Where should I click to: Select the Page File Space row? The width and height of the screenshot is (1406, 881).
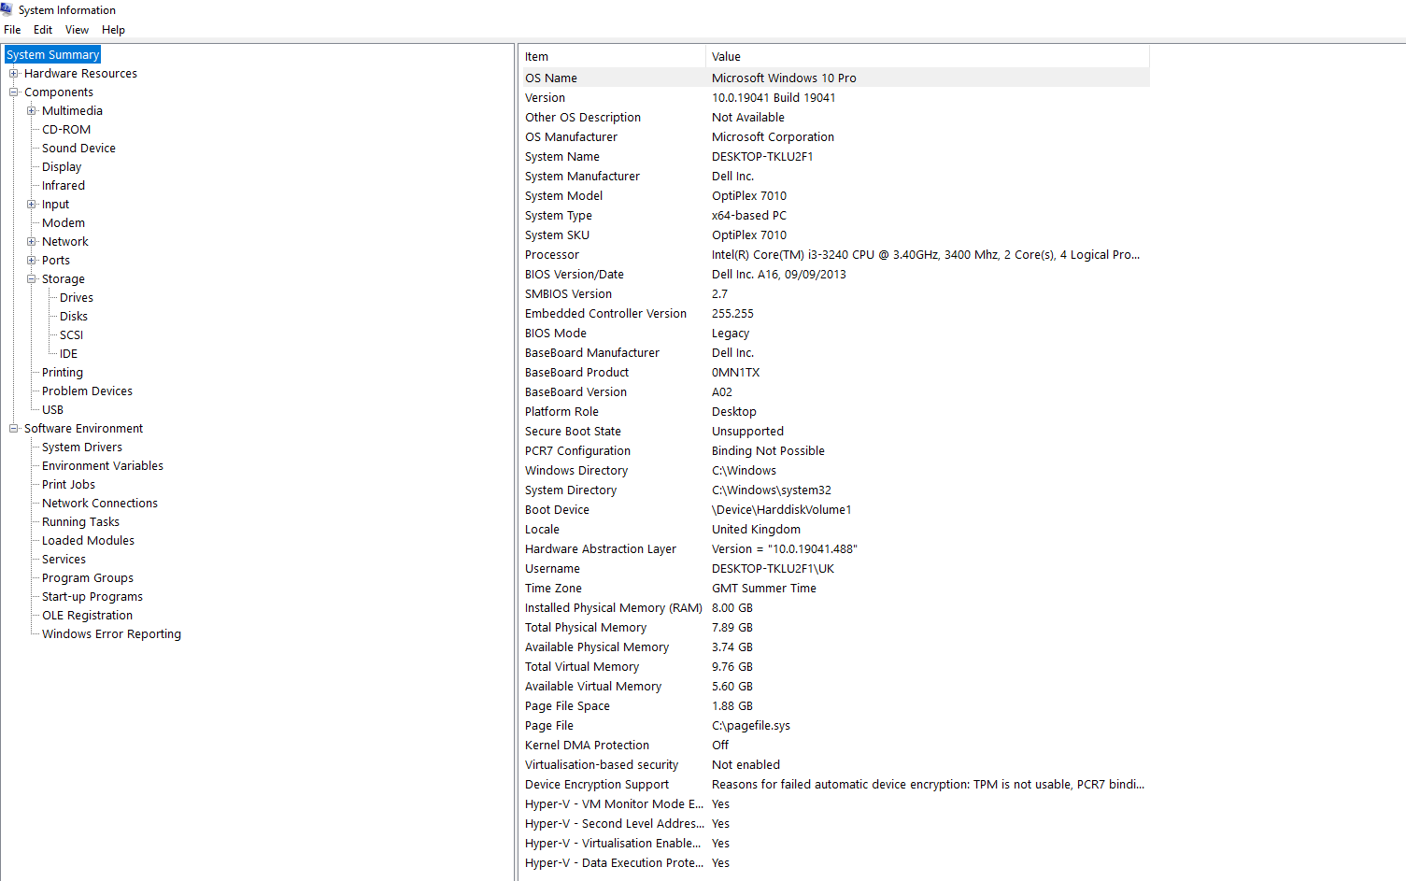tap(834, 706)
